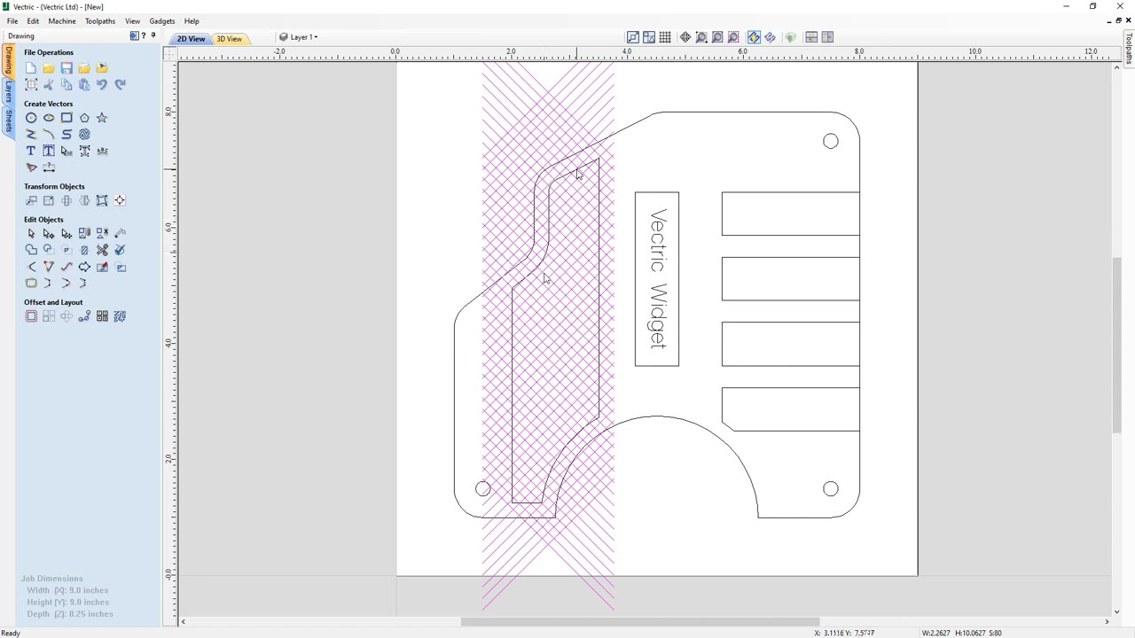The image size is (1135, 638).
Task: Toggle the highlighted toolpath drawing icon
Action: (x=754, y=37)
